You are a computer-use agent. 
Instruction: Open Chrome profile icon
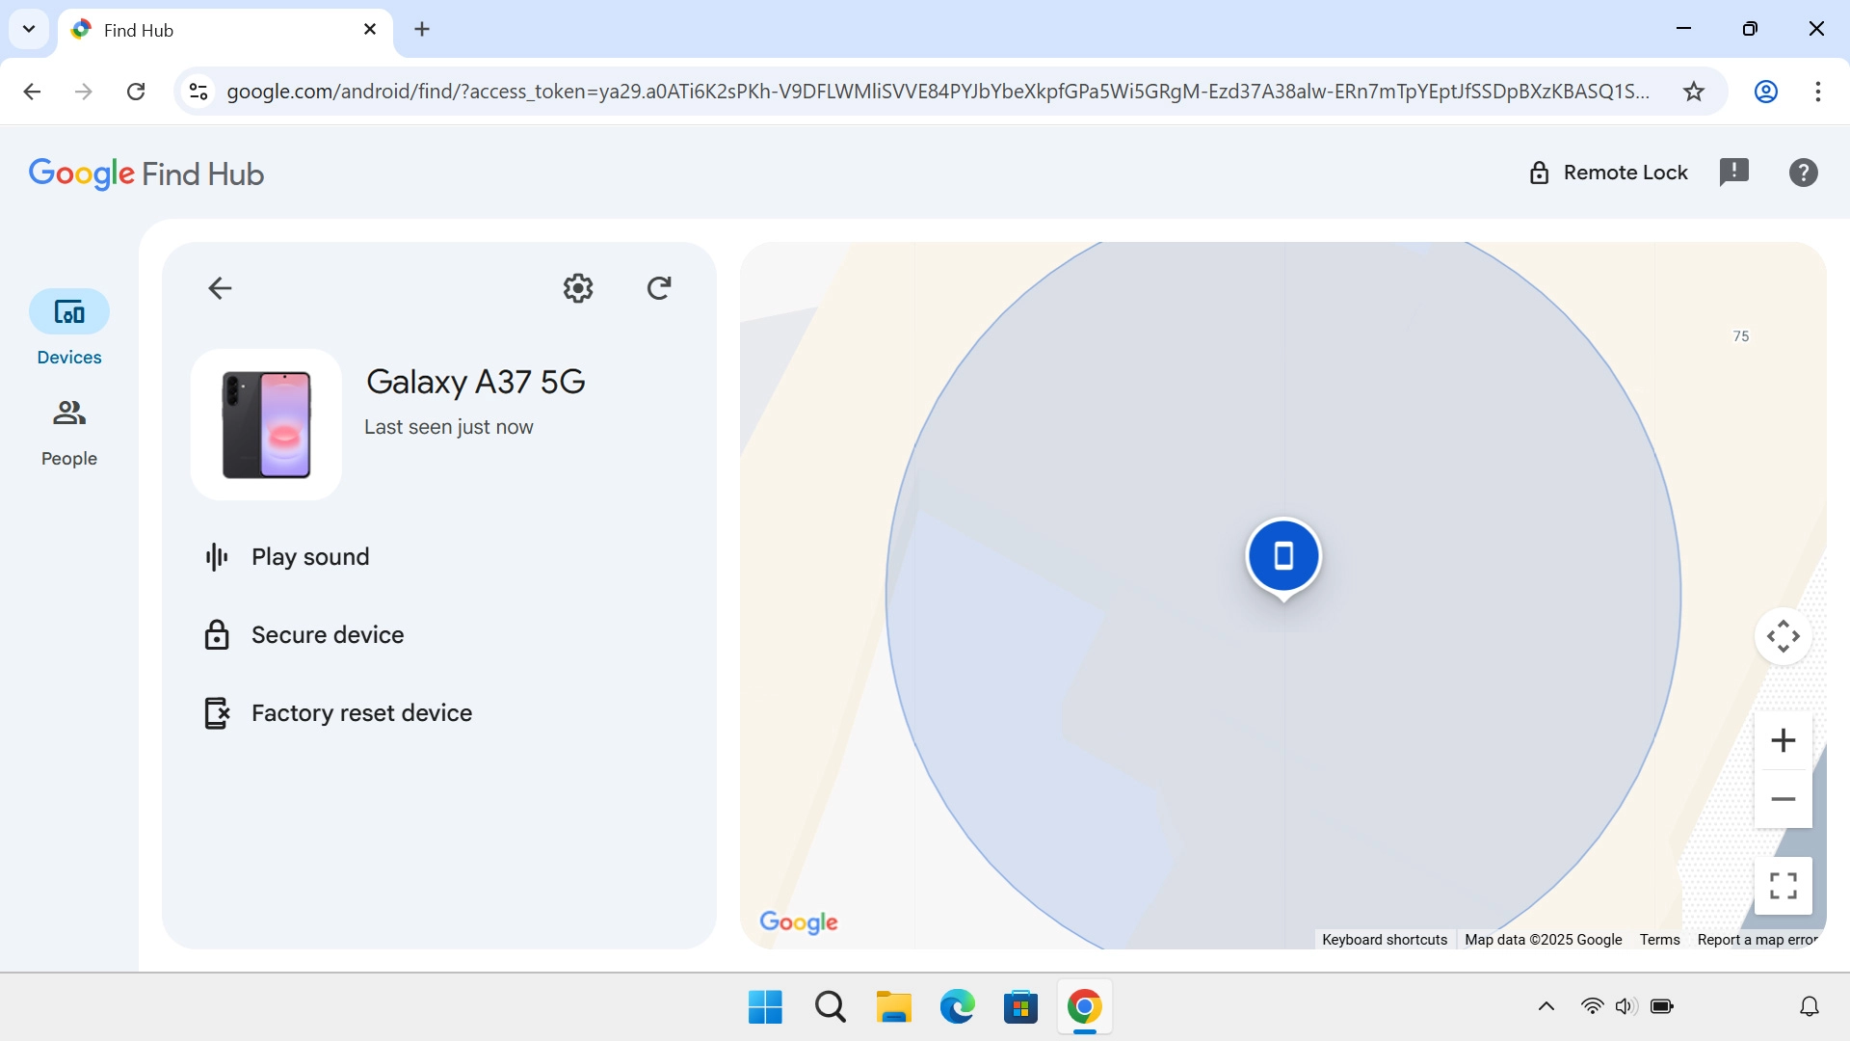pyautogui.click(x=1765, y=92)
